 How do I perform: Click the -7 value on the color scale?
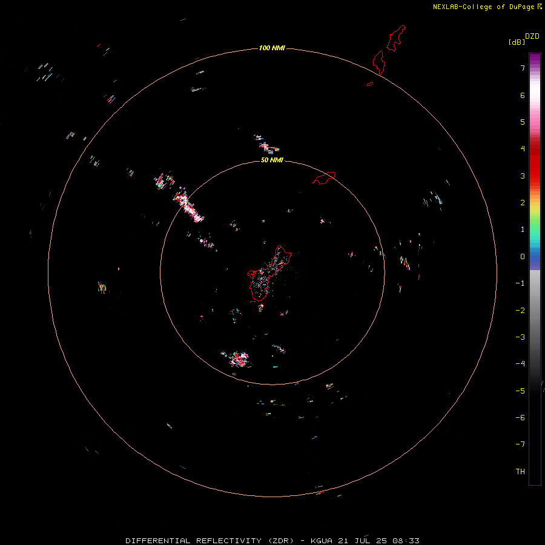coord(520,444)
